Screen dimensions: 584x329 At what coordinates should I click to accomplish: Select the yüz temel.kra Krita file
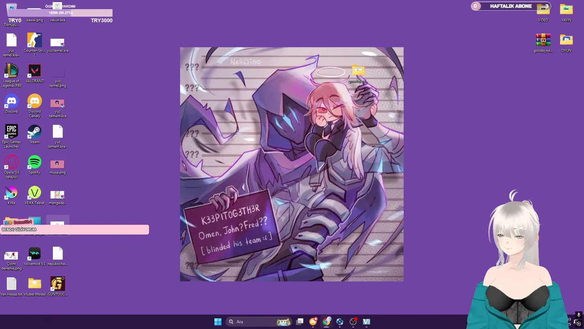click(57, 45)
